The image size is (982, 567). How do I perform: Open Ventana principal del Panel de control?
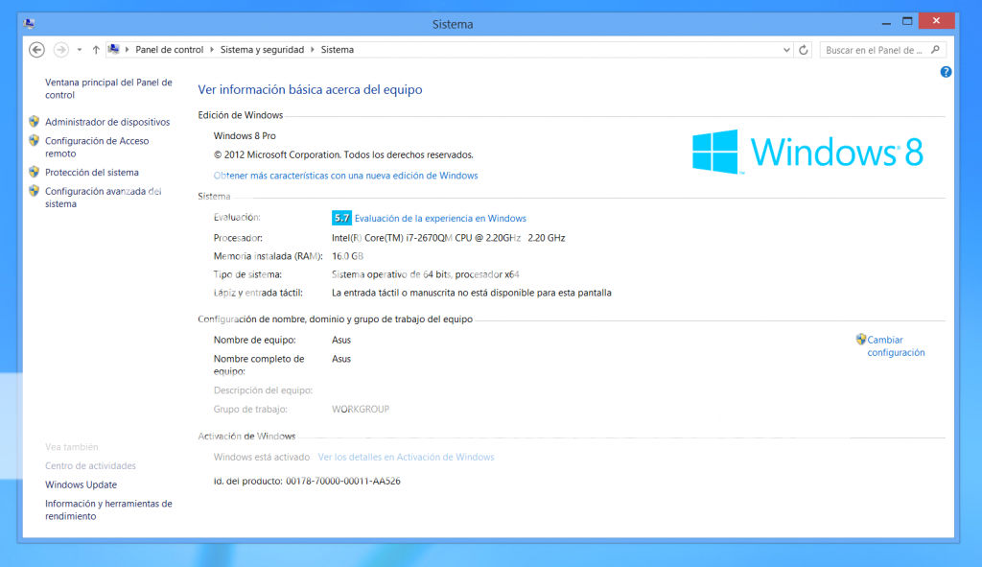coord(108,88)
